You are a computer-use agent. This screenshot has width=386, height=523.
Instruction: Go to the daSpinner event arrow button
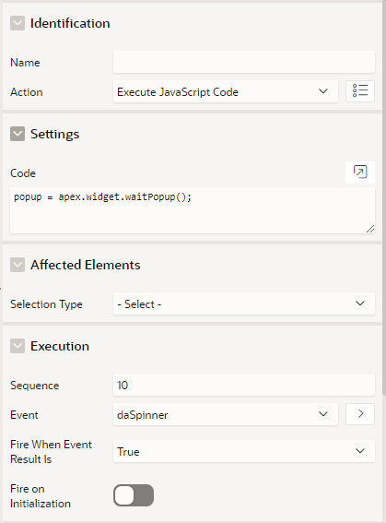(x=360, y=414)
